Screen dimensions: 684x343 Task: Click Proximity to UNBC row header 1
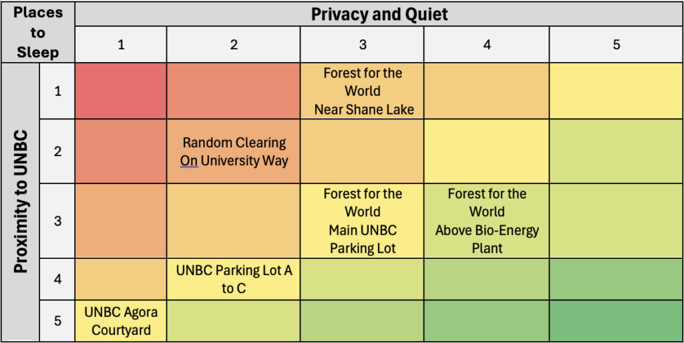(57, 91)
